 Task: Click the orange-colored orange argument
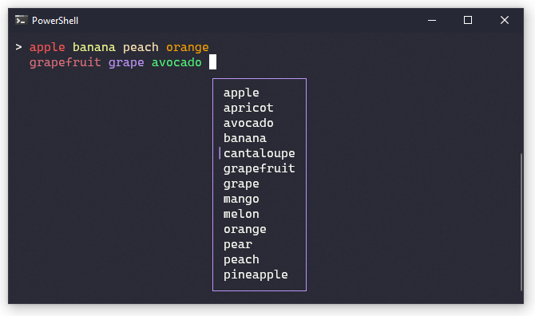tap(188, 47)
